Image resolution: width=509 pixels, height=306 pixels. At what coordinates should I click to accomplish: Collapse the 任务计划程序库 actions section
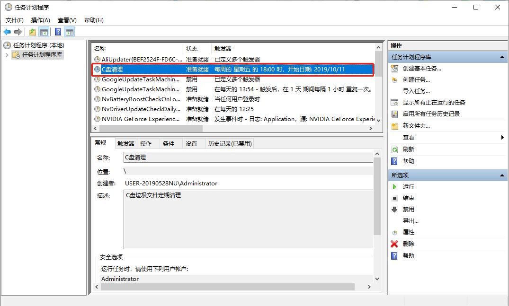point(502,56)
